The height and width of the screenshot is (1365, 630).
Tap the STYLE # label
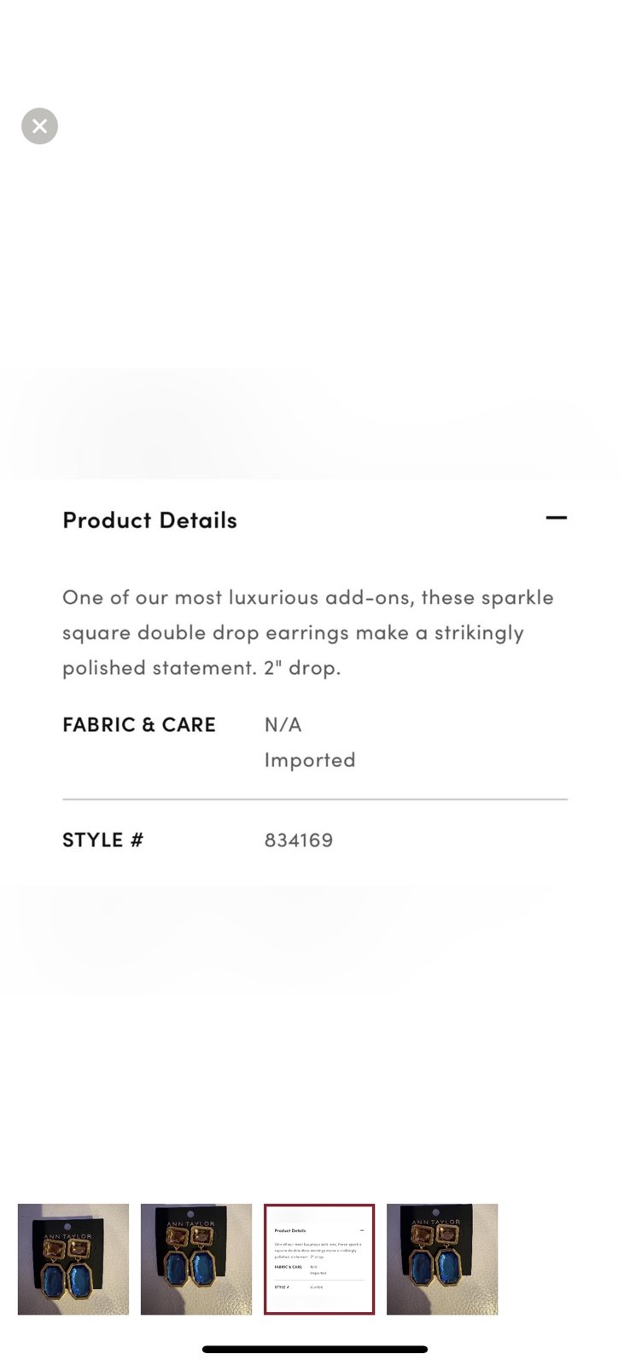tap(103, 840)
